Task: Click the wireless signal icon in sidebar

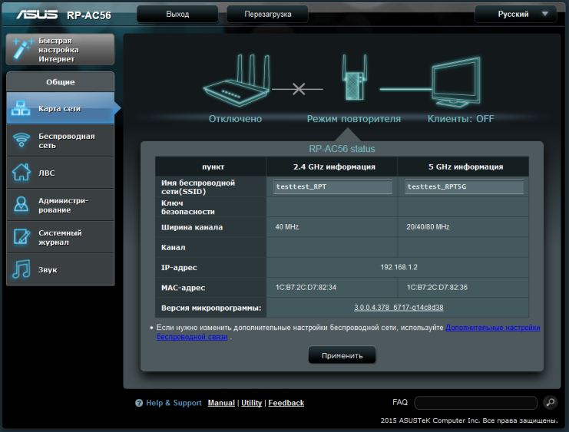Action: pos(22,140)
